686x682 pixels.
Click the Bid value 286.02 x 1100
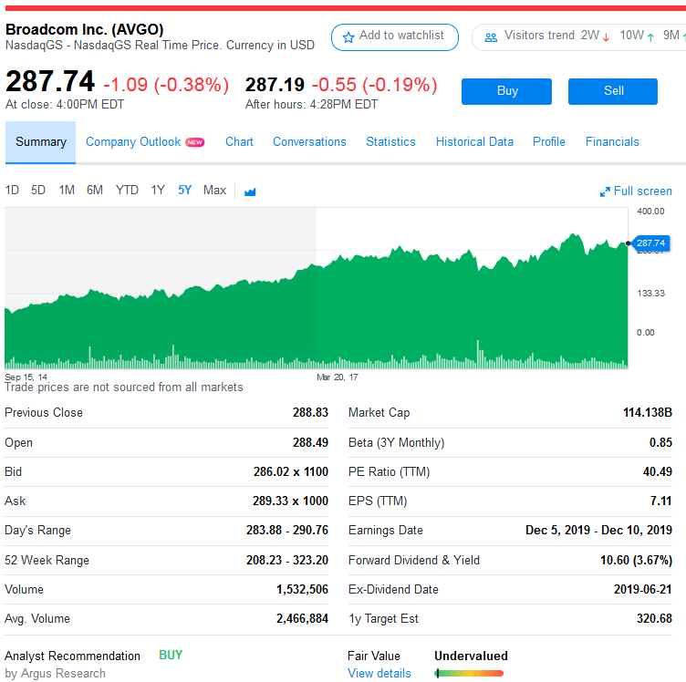click(x=290, y=471)
